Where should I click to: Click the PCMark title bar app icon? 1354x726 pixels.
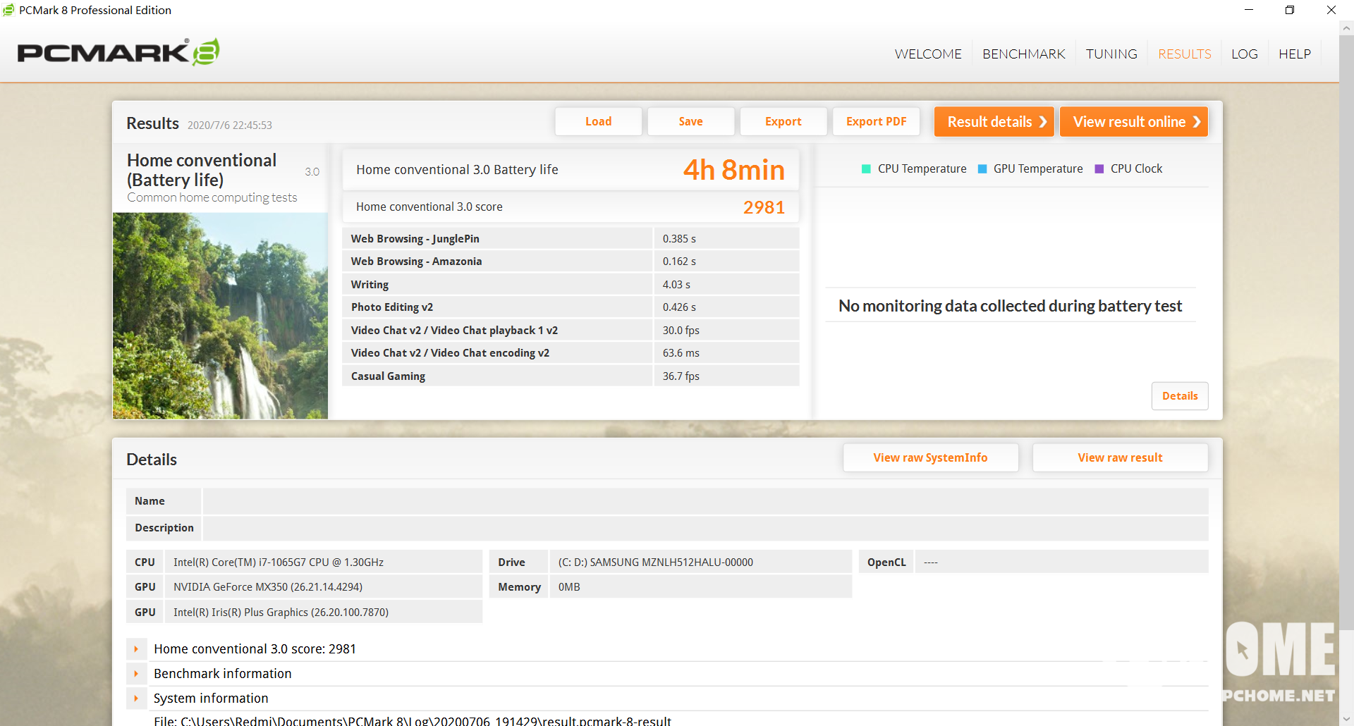(x=8, y=10)
